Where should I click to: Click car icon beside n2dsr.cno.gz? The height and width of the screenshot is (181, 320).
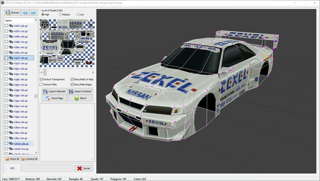(11, 52)
